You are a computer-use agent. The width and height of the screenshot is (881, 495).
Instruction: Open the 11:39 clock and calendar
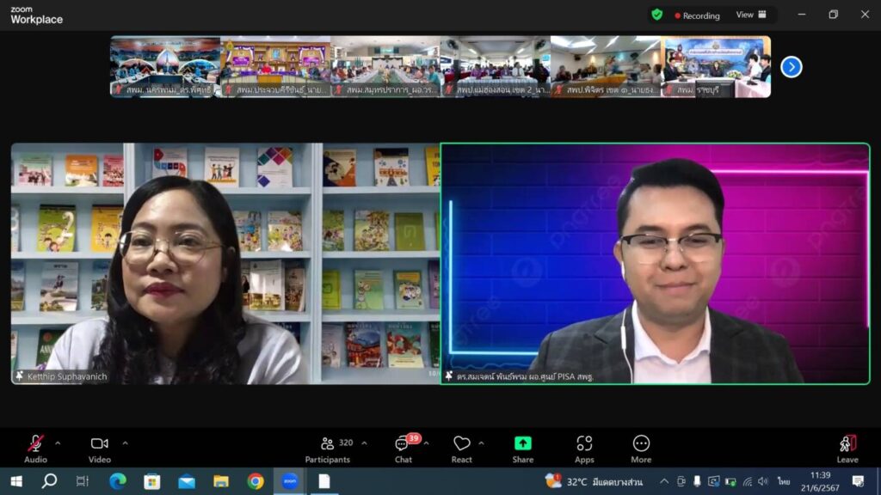[820, 481]
